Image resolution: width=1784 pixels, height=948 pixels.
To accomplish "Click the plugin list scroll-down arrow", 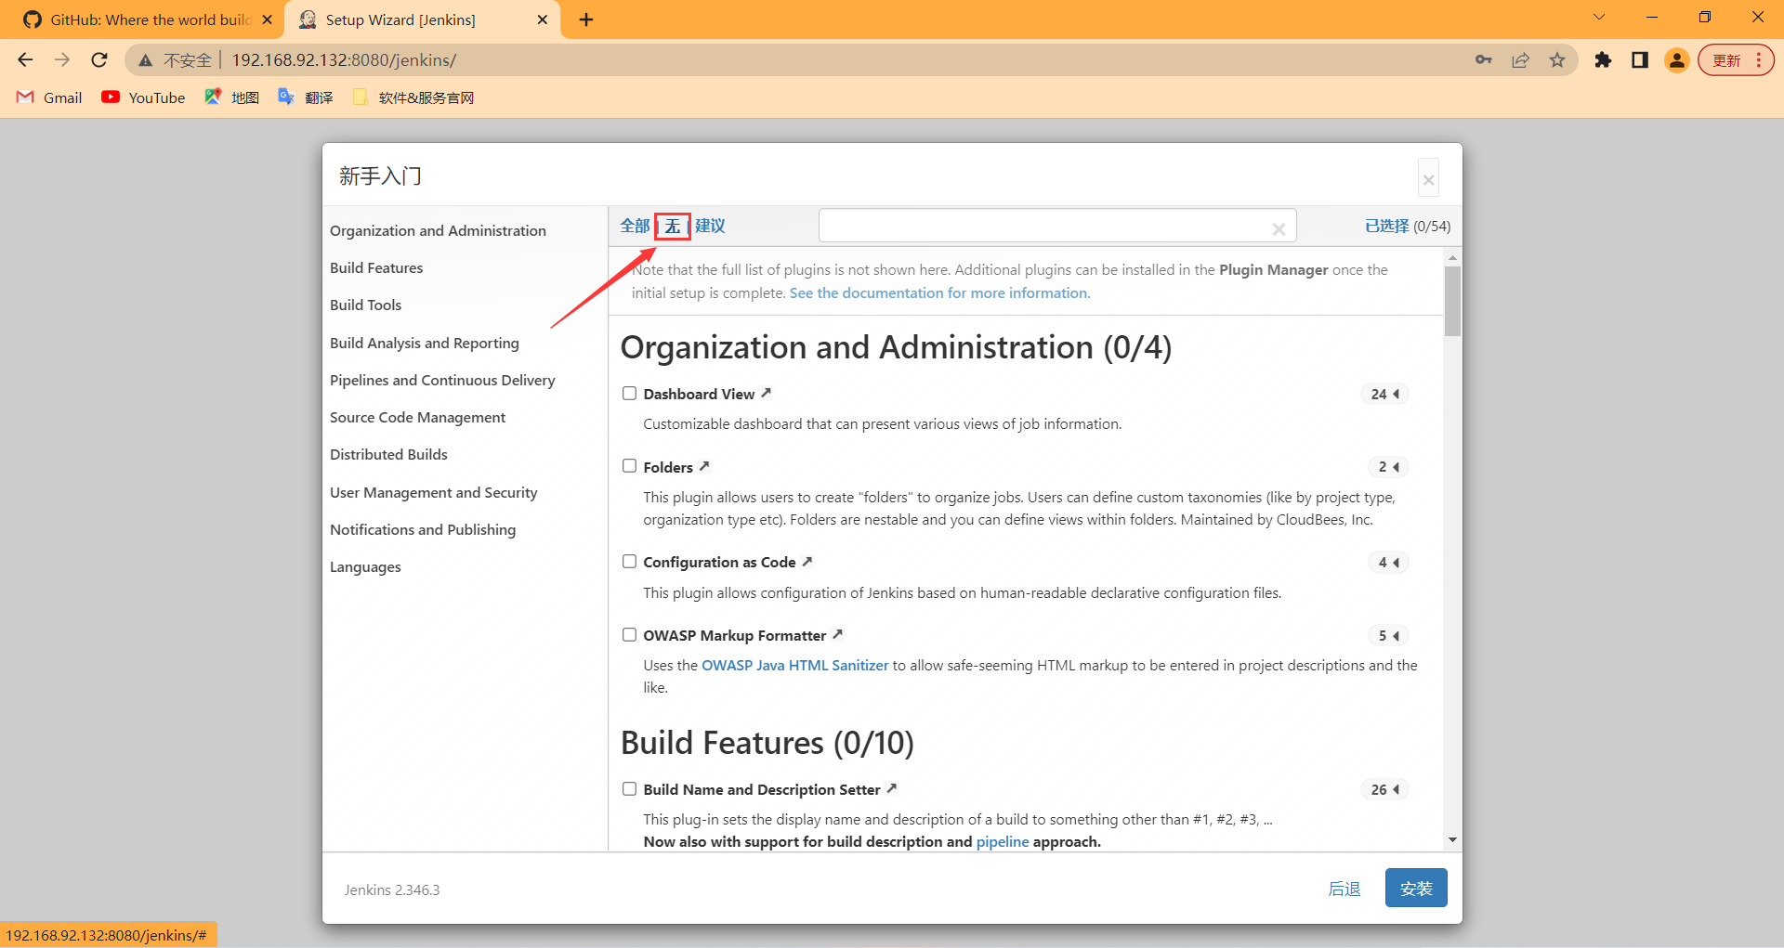I will click(x=1452, y=840).
